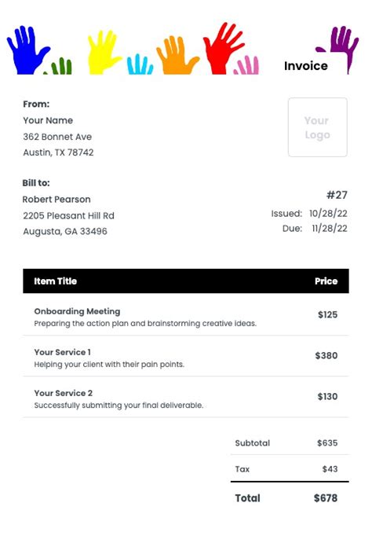Click the Your Logo placeholder box
Viewport: 372px width, 536px height.
coord(317,127)
